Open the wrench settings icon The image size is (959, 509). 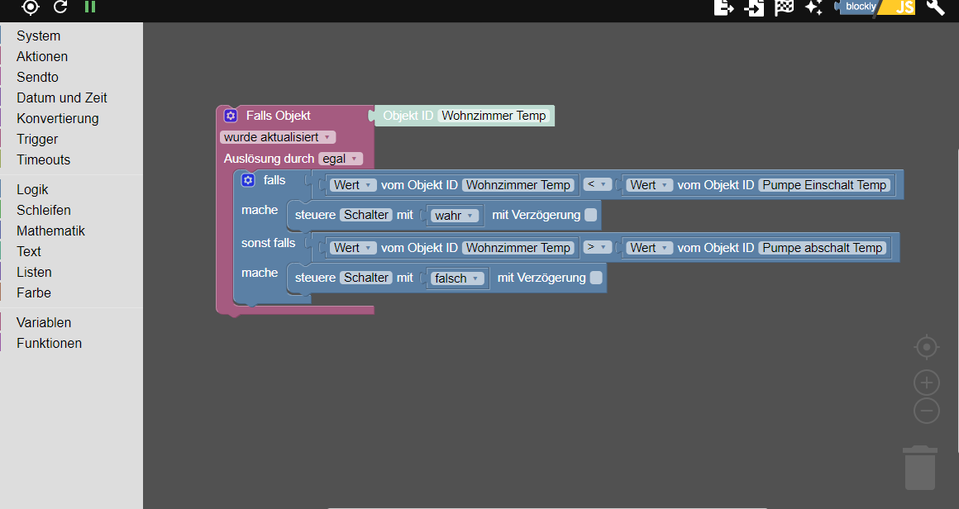936,7
